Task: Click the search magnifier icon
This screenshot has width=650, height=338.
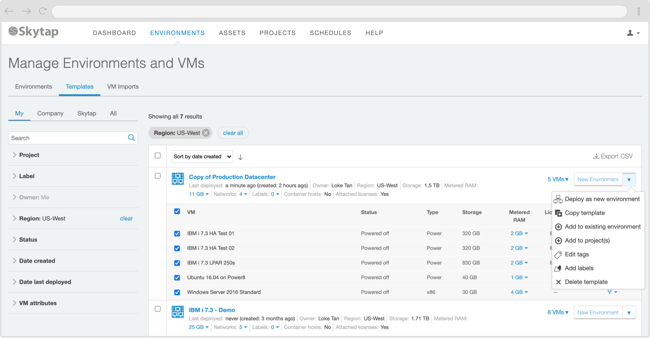Action: pyautogui.click(x=131, y=138)
